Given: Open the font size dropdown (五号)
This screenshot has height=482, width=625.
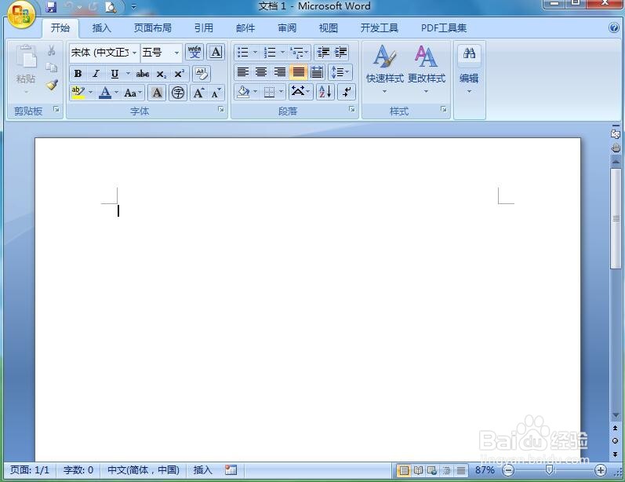Looking at the screenshot, I should click(176, 53).
